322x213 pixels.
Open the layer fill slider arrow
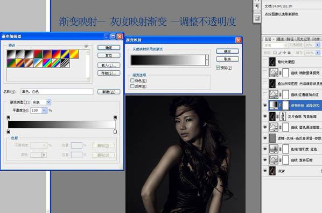(x=318, y=53)
